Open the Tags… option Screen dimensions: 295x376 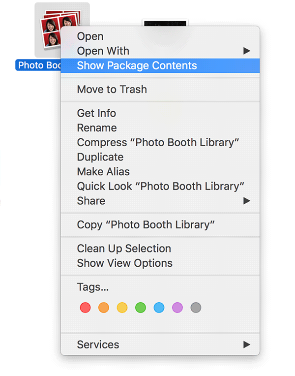tap(93, 287)
